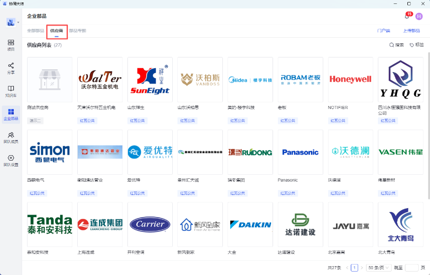Click the 搜索 search magnifier icon

[x=392, y=45]
